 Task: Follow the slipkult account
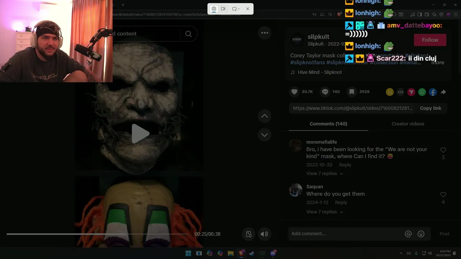click(430, 40)
